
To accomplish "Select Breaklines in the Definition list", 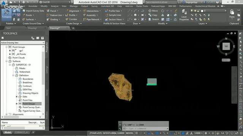I will (27, 82).
